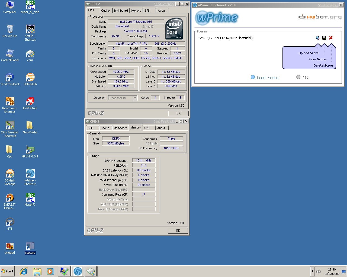Click OK in the bottom CPU-Z memory window
The width and height of the screenshot is (347, 277).
178,231
